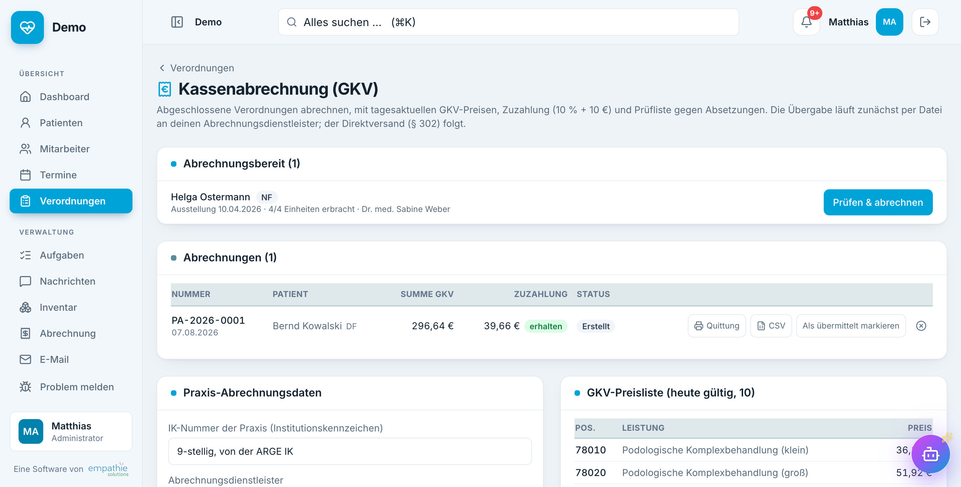961x487 pixels.
Task: Open Nachrichten in the sidebar
Action: pyautogui.click(x=71, y=281)
